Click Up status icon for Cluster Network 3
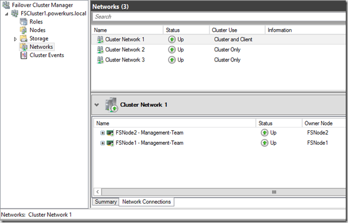Viewport: 348px width, 223px height. 172,60
